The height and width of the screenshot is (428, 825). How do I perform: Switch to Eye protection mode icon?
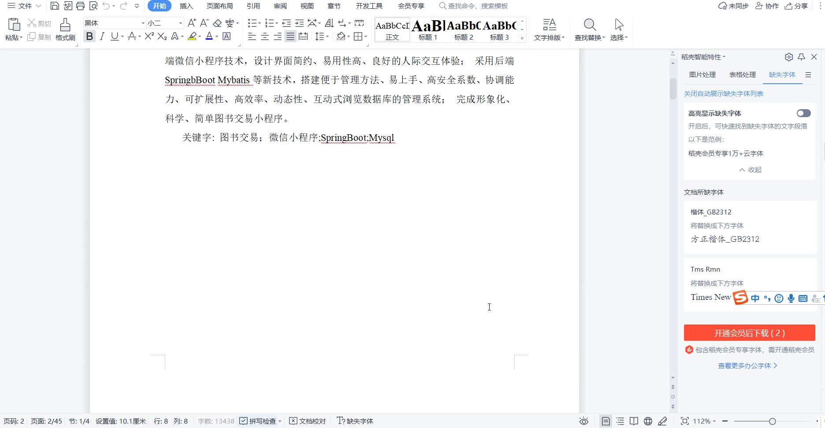pos(584,421)
